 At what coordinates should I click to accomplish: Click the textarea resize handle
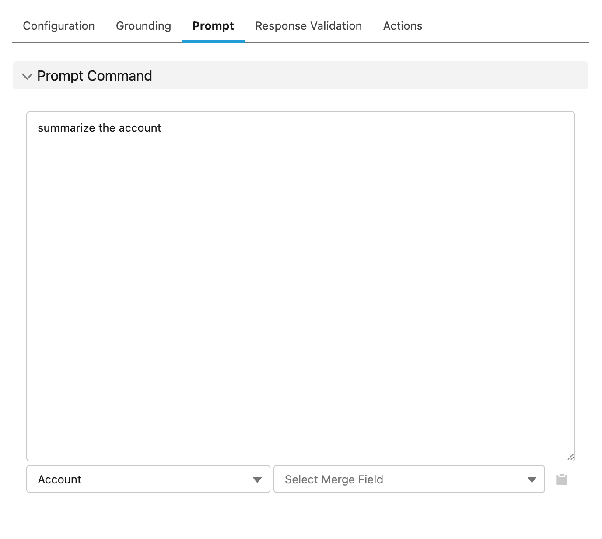click(570, 457)
